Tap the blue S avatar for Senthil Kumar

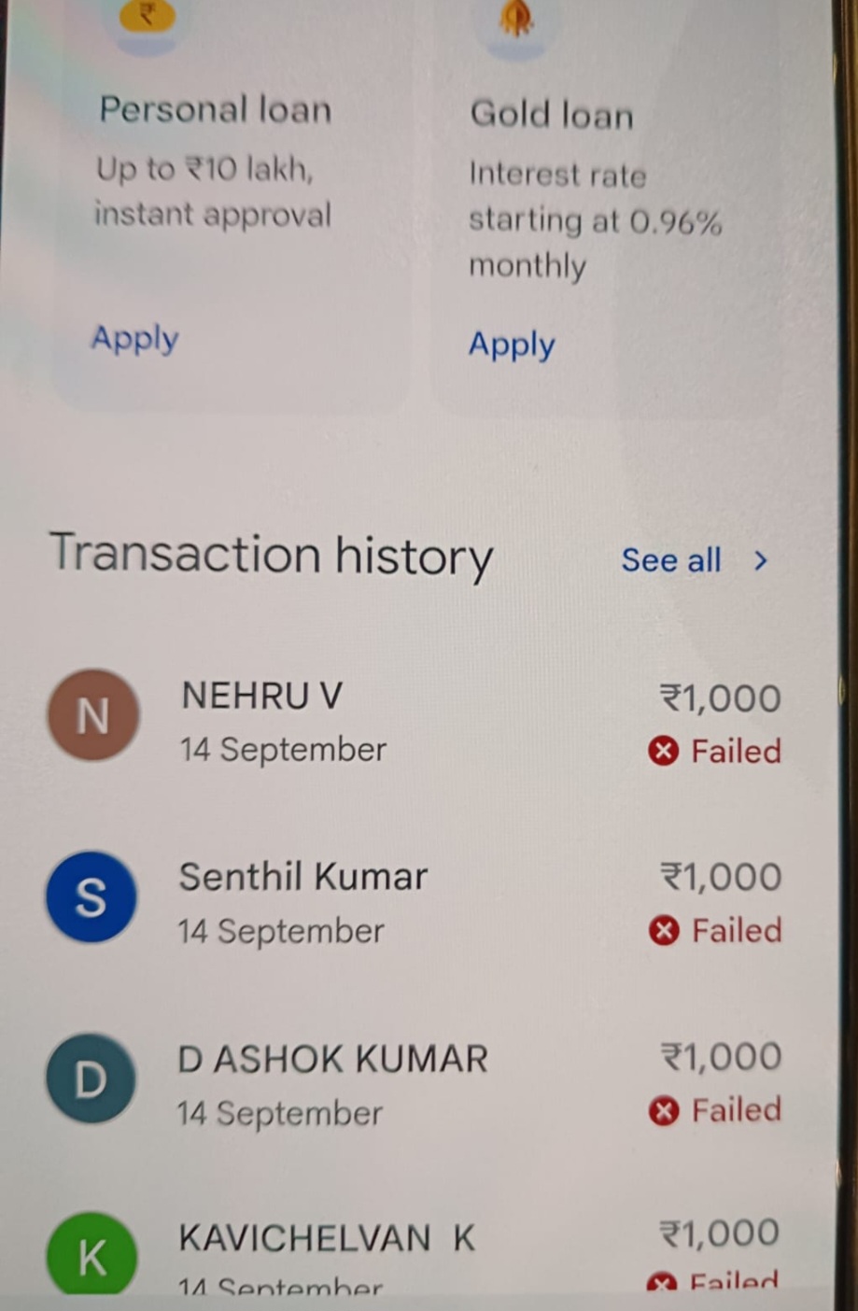tap(91, 896)
